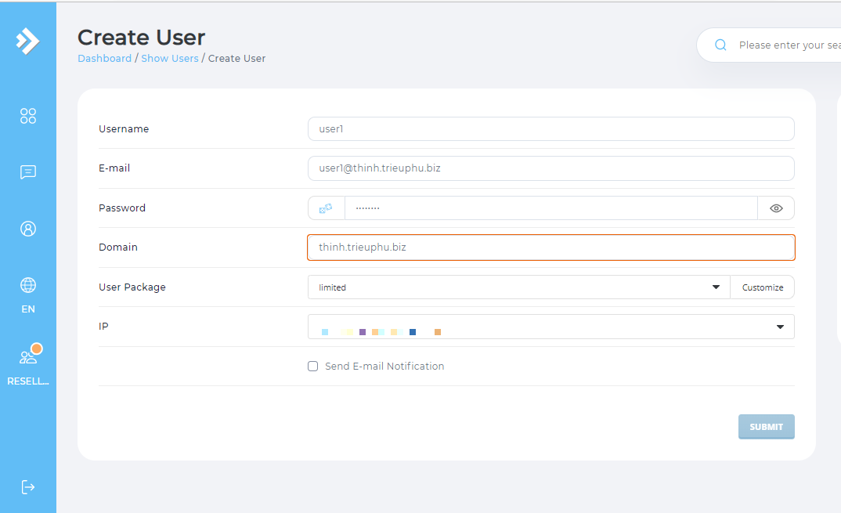Viewport: 841px width, 513px height.
Task: Select the Domain text field
Action: [x=550, y=247]
